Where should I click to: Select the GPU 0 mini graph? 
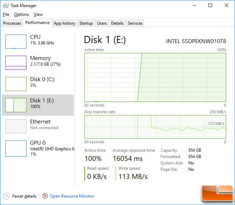[x=16, y=149]
